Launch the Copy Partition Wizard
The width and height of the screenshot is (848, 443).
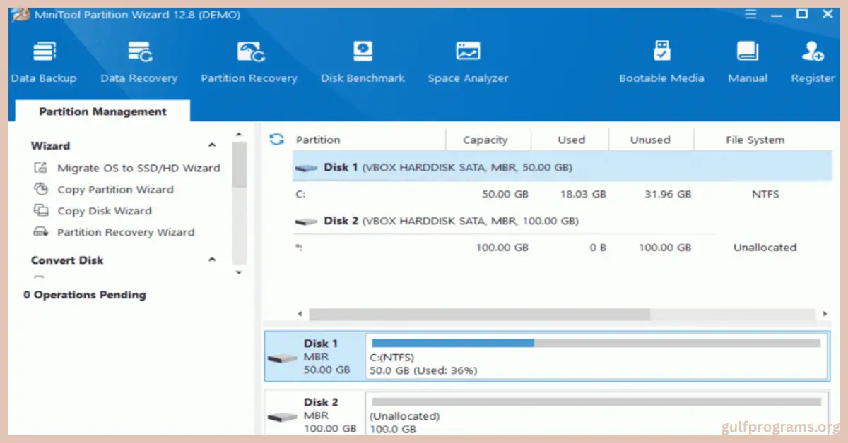point(115,189)
